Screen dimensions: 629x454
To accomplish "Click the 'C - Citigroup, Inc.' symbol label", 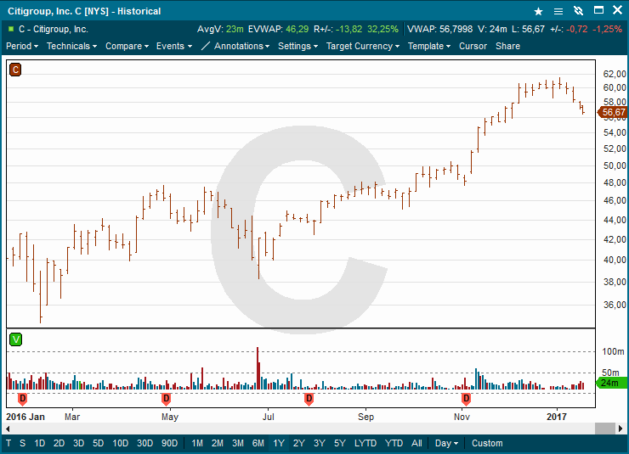I will (54, 29).
